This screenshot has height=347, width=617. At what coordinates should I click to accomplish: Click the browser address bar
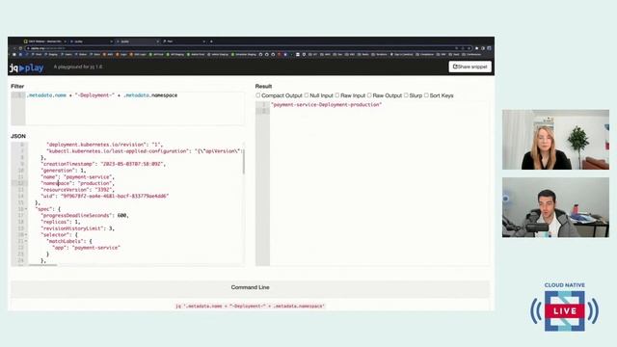click(249, 48)
